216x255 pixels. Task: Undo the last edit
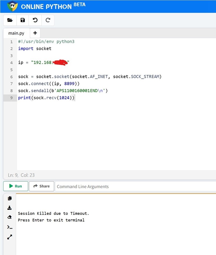click(x=35, y=20)
